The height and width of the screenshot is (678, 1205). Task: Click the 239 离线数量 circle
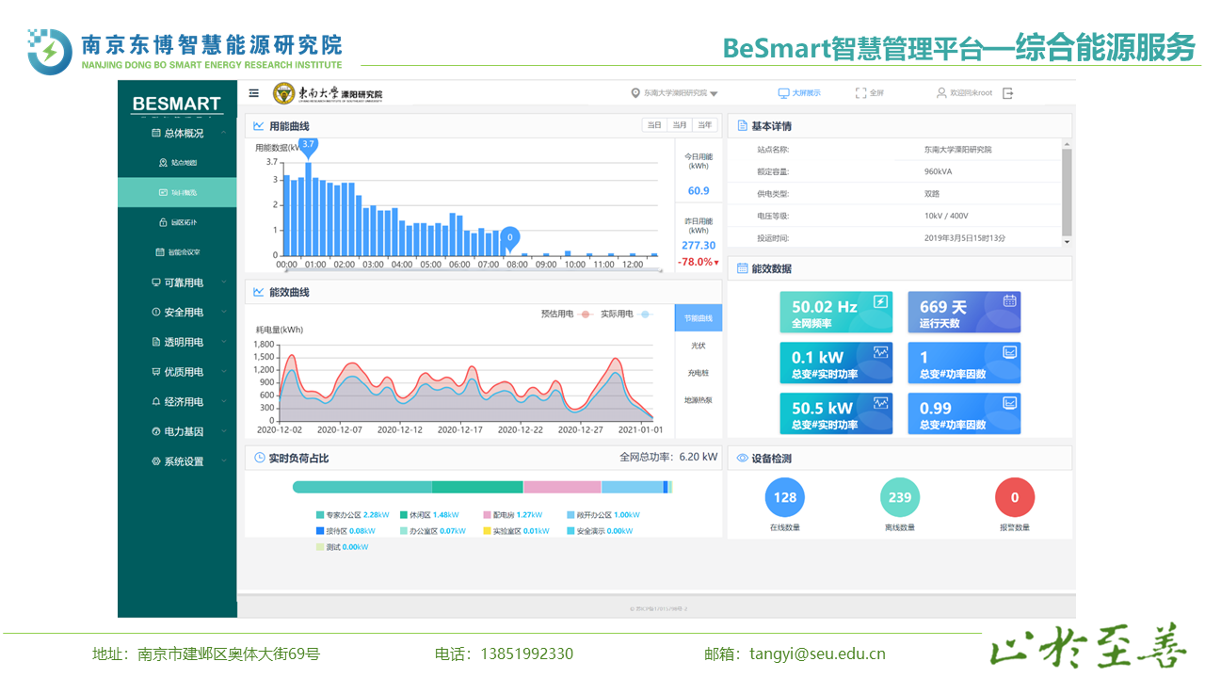(900, 497)
